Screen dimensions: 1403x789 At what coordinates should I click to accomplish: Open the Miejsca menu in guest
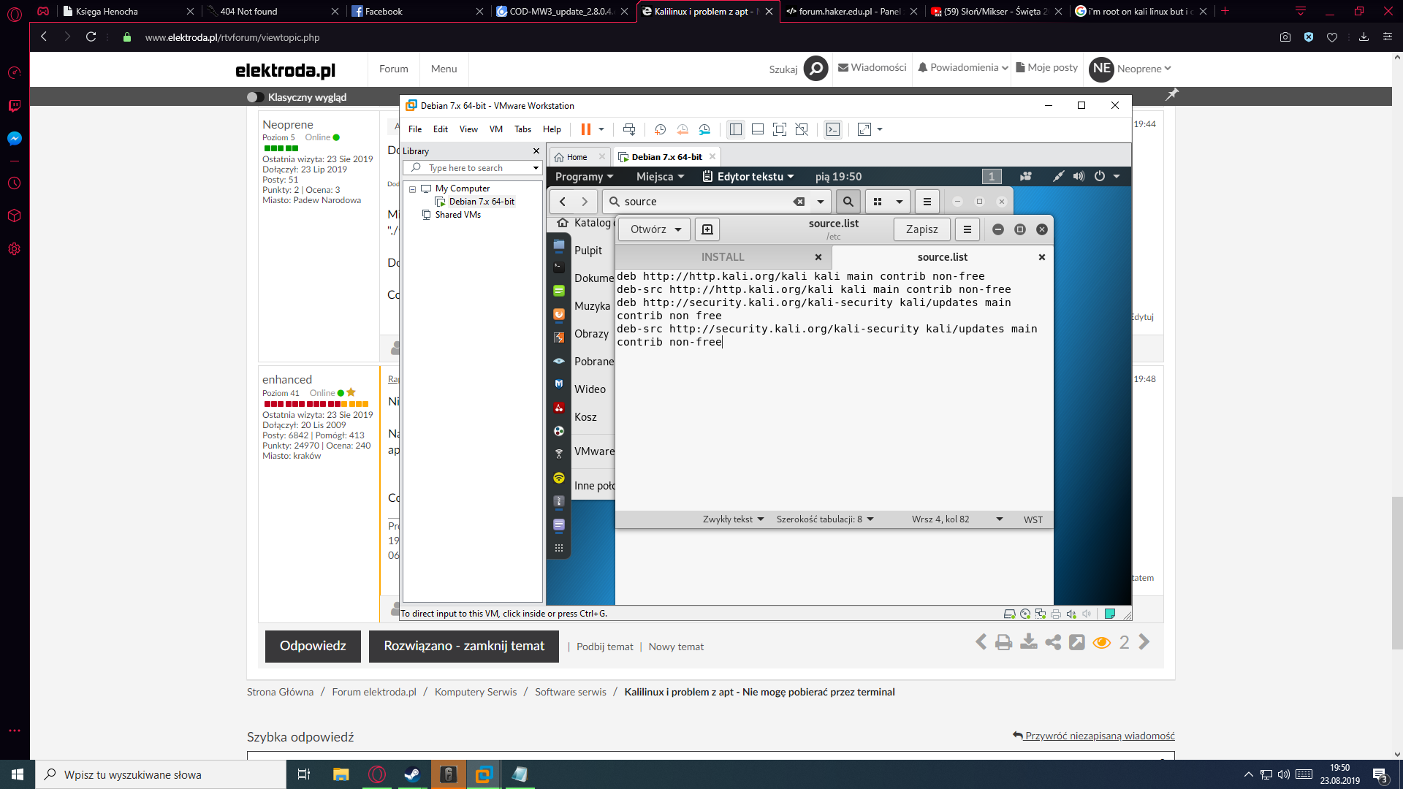tap(660, 177)
